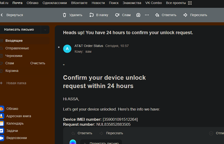
Task: Open the three-dots more actions menu
Action: click(x=147, y=15)
